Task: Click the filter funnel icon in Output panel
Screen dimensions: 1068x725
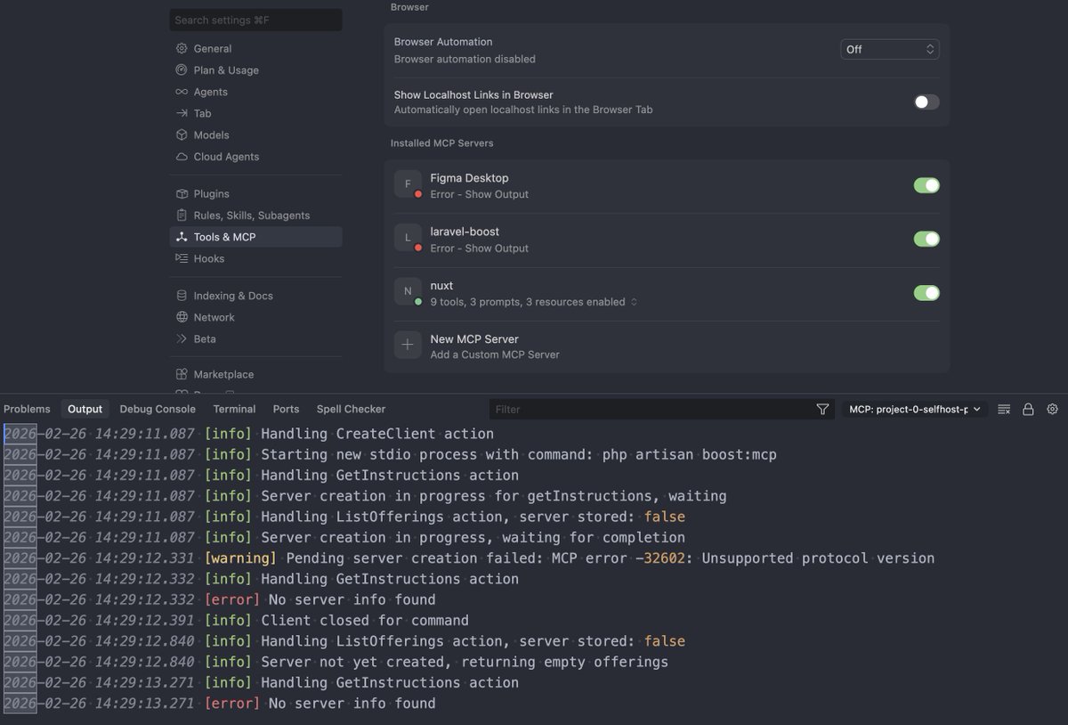Action: (822, 409)
